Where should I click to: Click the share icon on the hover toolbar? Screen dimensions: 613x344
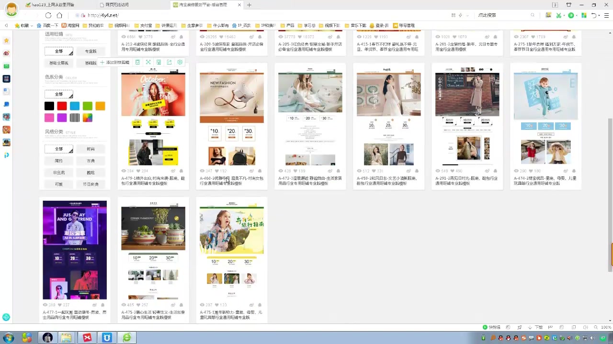(x=169, y=62)
